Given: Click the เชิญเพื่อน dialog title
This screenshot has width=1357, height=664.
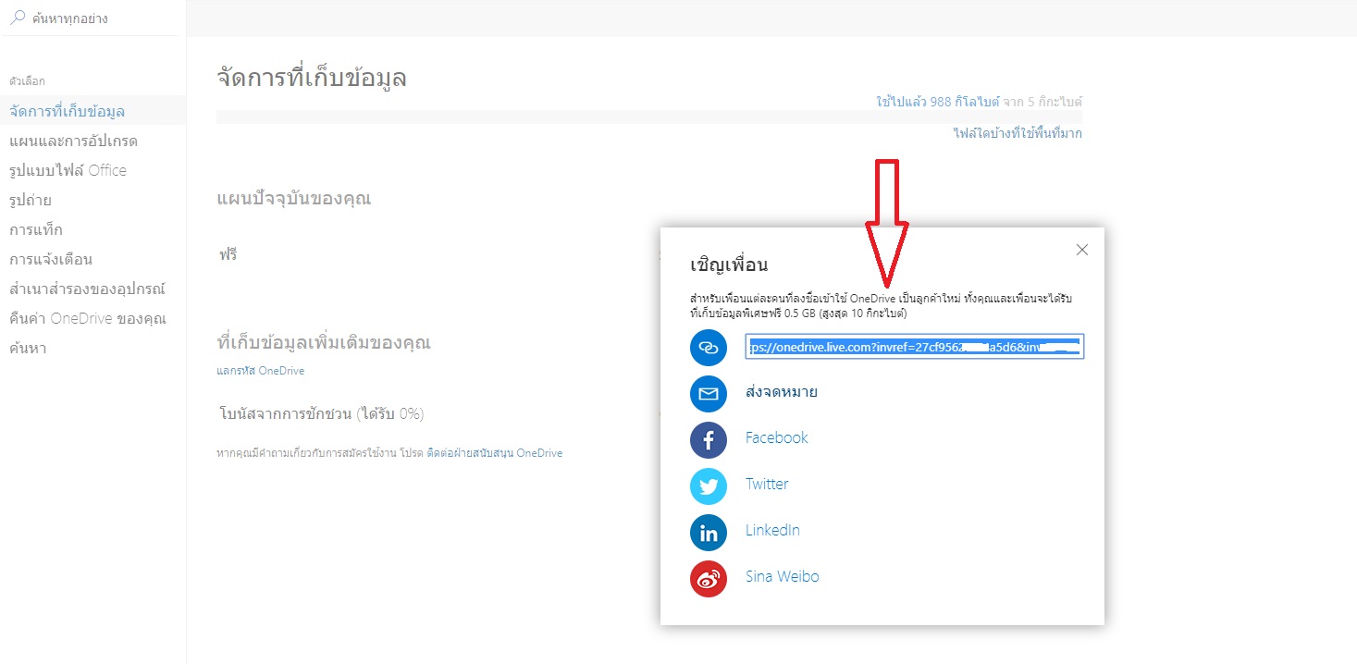Looking at the screenshot, I should 730,265.
